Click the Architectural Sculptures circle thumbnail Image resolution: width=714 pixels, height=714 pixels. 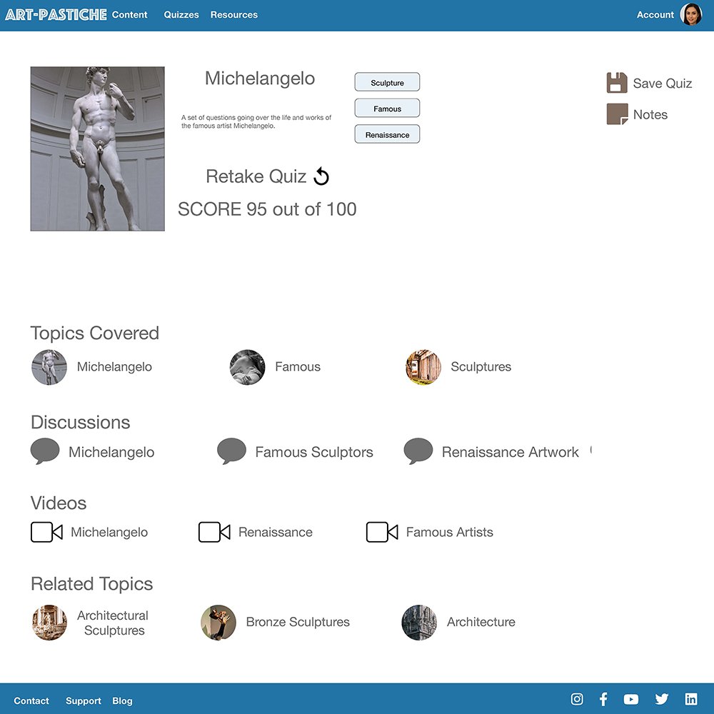[50, 623]
